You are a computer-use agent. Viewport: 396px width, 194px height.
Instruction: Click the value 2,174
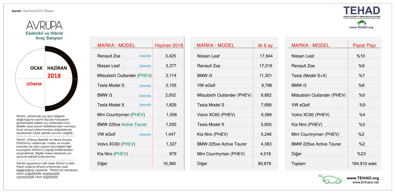171,75
